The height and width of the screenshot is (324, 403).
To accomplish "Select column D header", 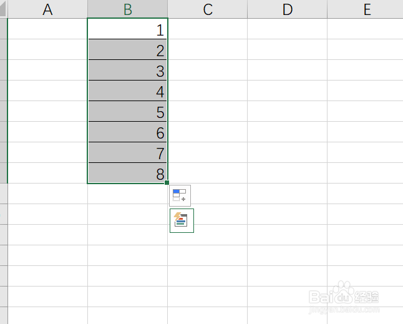I will 287,9.
